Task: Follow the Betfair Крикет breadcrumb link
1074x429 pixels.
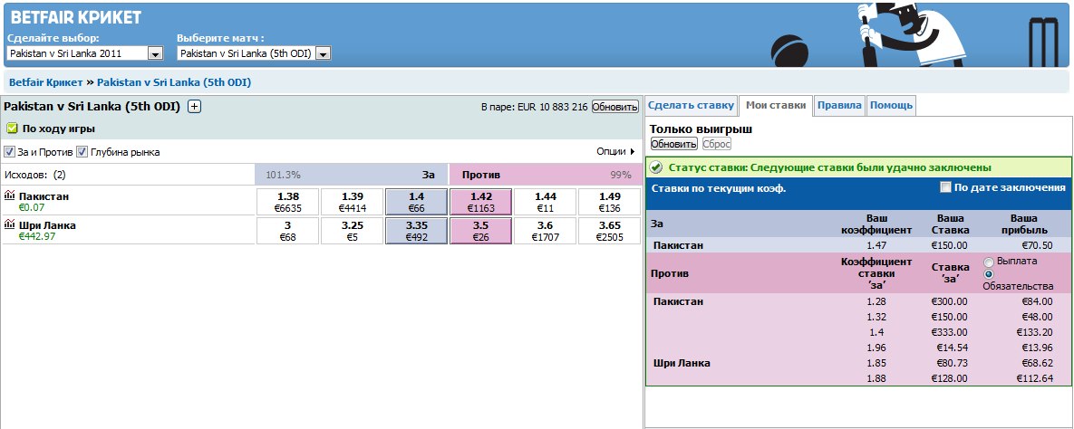Action: coord(46,82)
